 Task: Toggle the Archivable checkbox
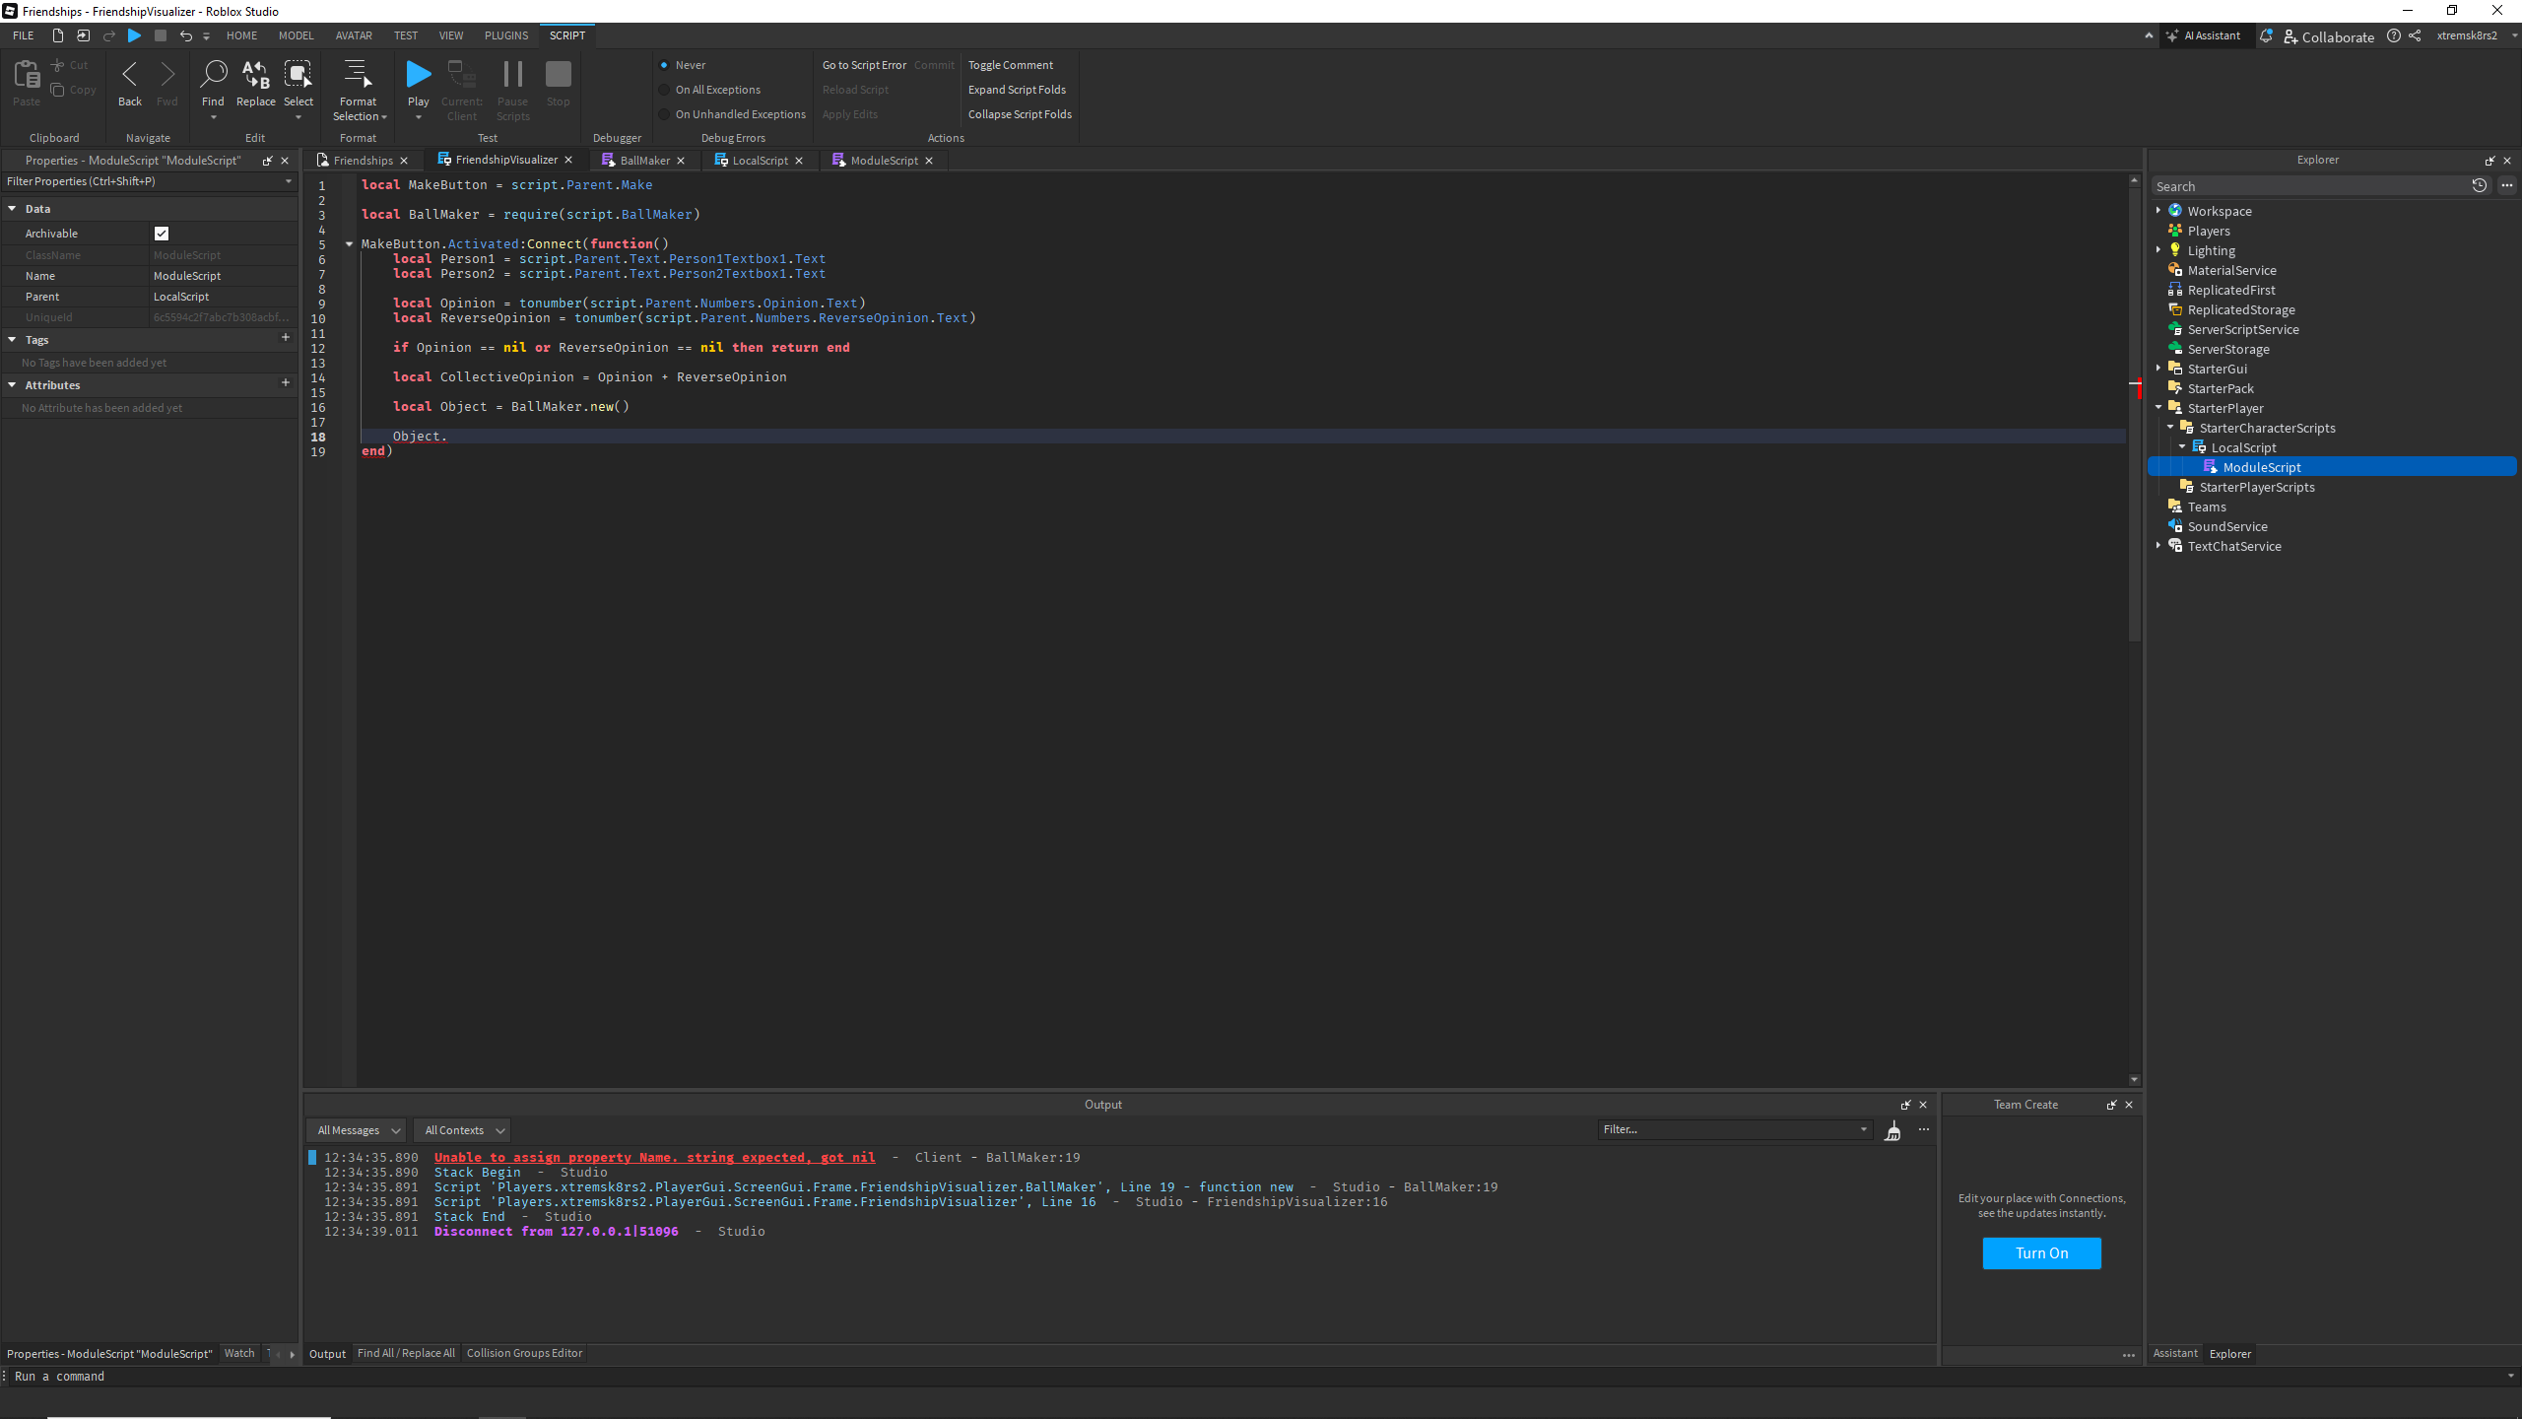[x=162, y=234]
